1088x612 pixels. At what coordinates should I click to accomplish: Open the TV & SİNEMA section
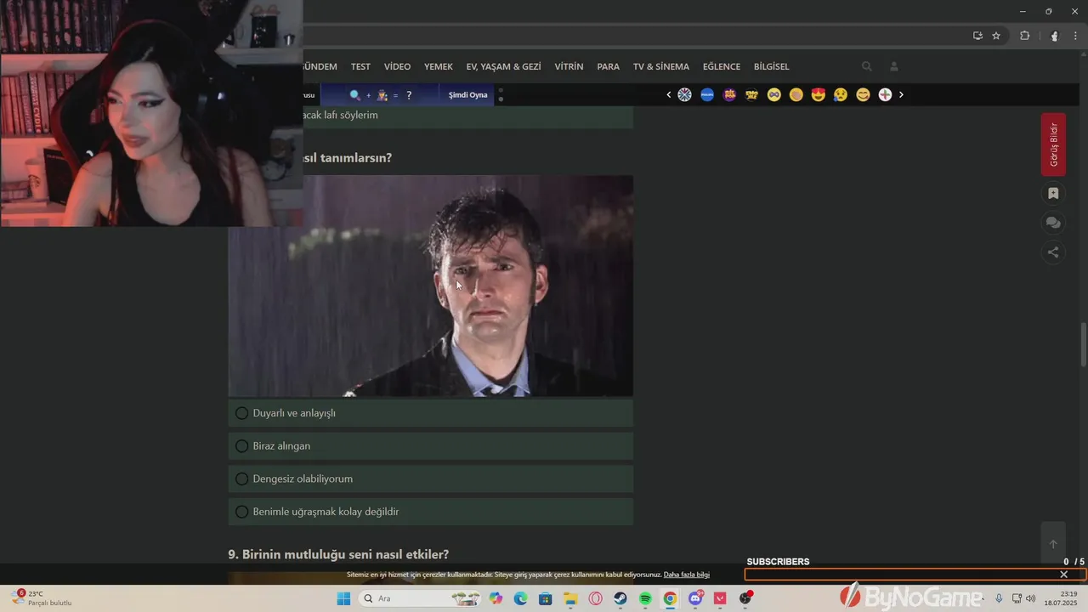pyautogui.click(x=661, y=66)
